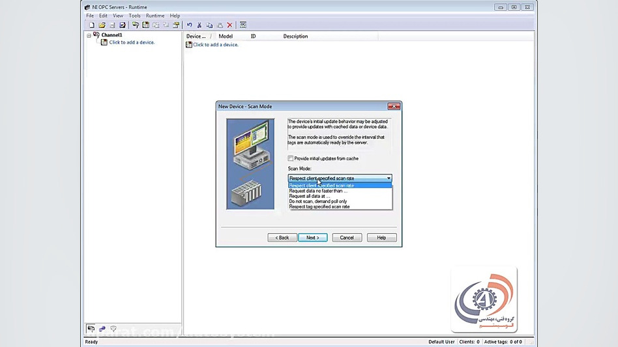Open the Scan Mode combo box
Image resolution: width=618 pixels, height=347 pixels.
340,178
